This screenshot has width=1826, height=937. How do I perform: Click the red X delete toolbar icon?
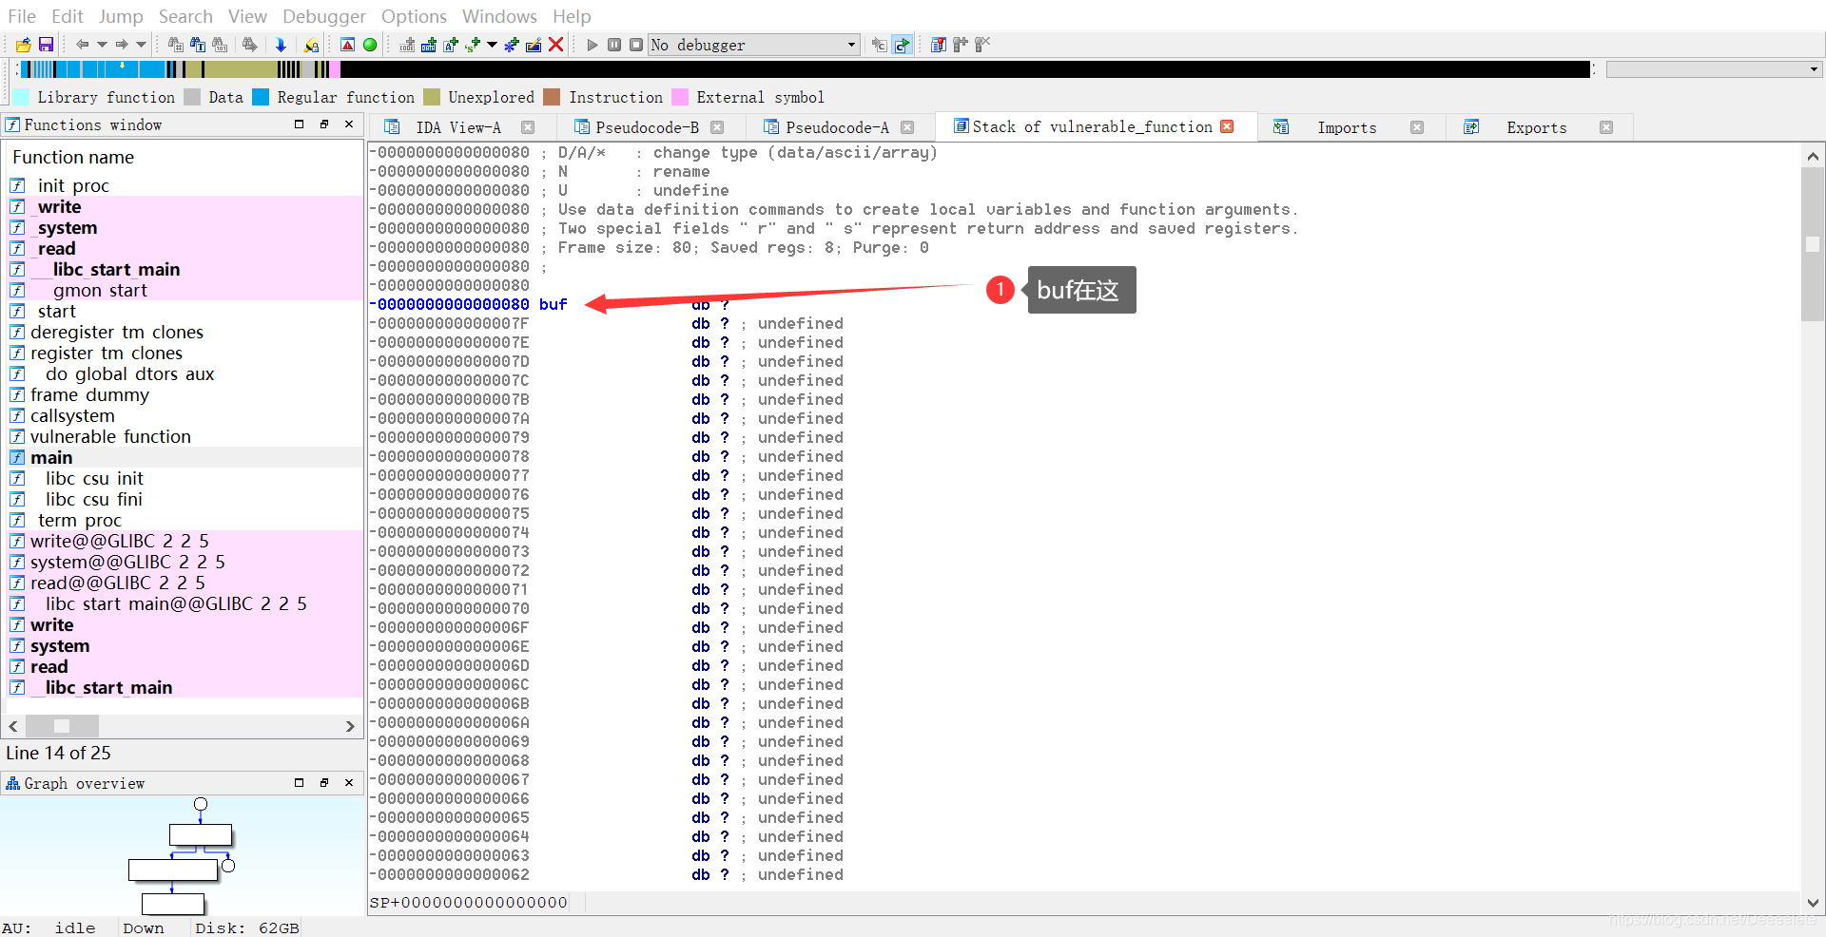point(556,45)
